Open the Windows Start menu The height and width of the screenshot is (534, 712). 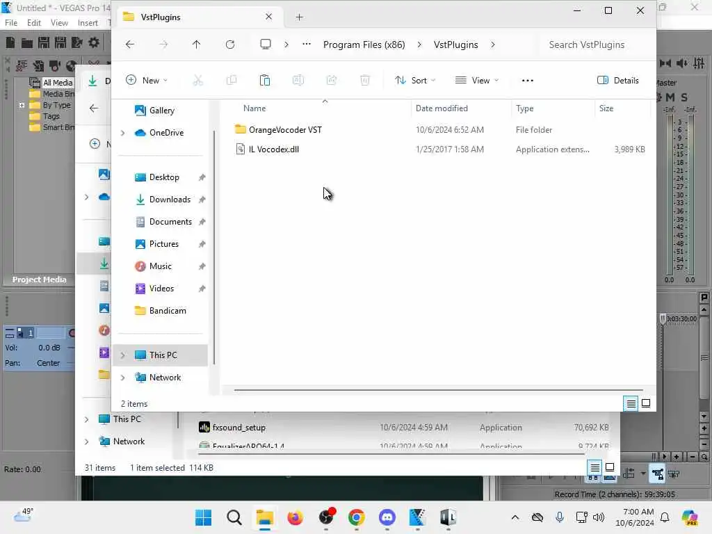(204, 517)
